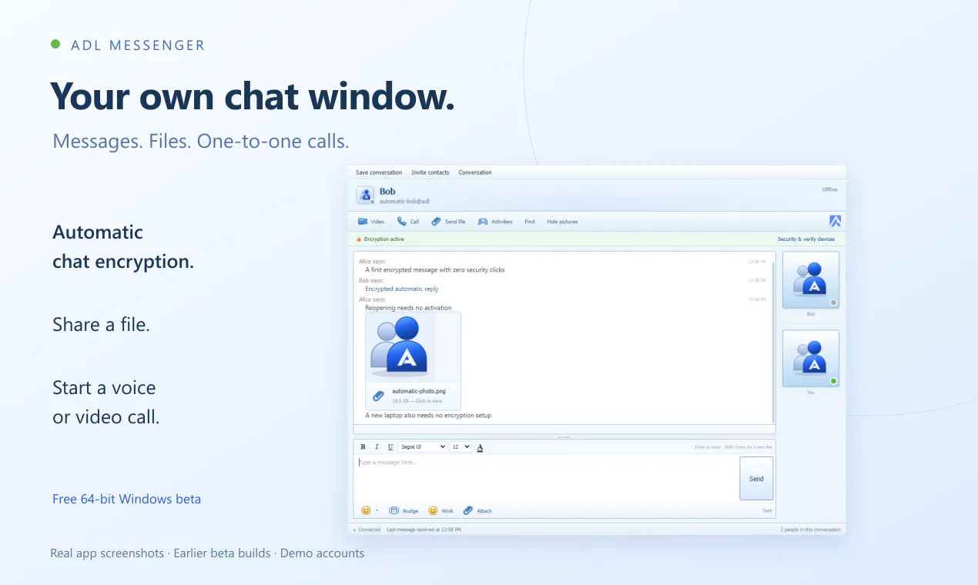Click the You display picture on the right
The height and width of the screenshot is (585, 978).
pyautogui.click(x=811, y=359)
